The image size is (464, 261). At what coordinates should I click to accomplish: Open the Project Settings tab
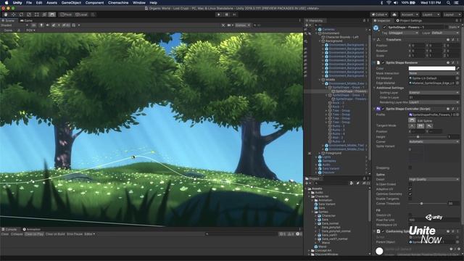[x=409, y=20]
